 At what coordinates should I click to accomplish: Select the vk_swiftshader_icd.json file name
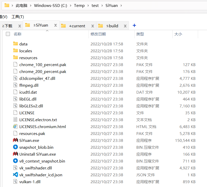click(x=41, y=175)
